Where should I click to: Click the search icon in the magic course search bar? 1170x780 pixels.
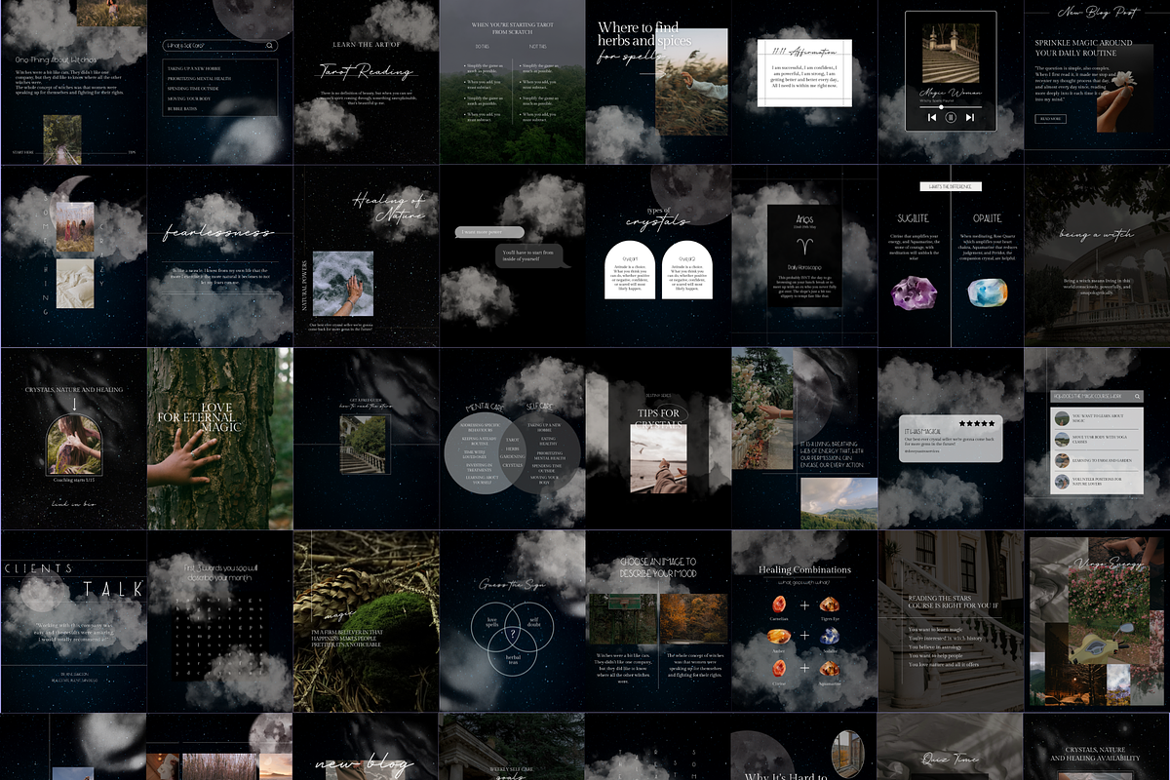click(x=1136, y=396)
